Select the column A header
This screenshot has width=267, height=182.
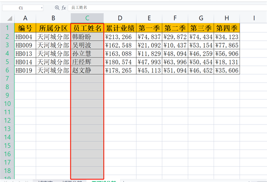25,18
